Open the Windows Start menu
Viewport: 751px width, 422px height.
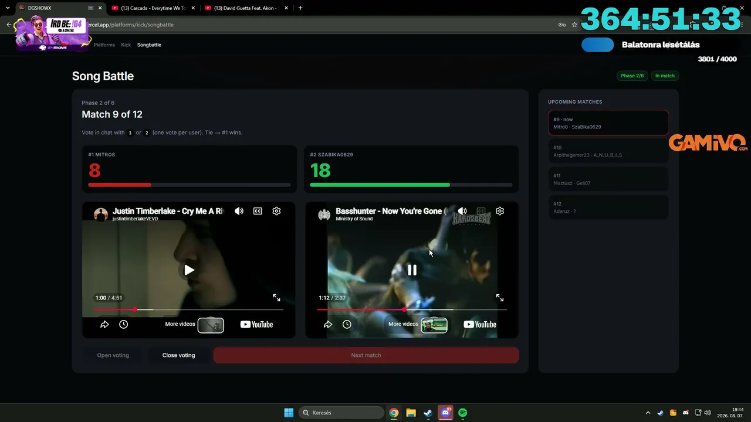pos(289,413)
